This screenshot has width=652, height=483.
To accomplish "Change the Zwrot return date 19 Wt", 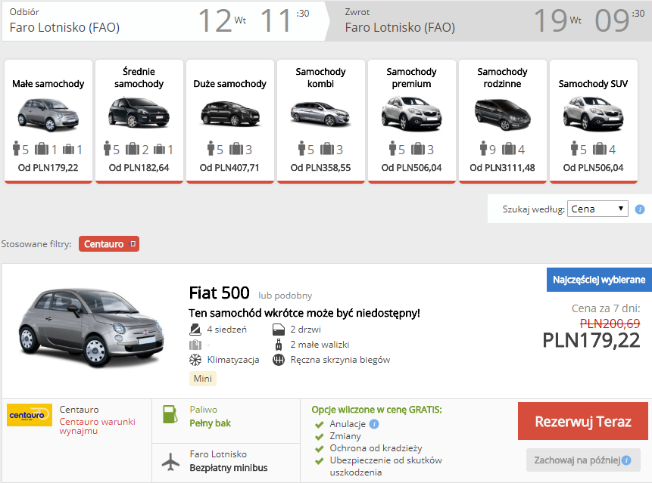I will tap(557, 20).
